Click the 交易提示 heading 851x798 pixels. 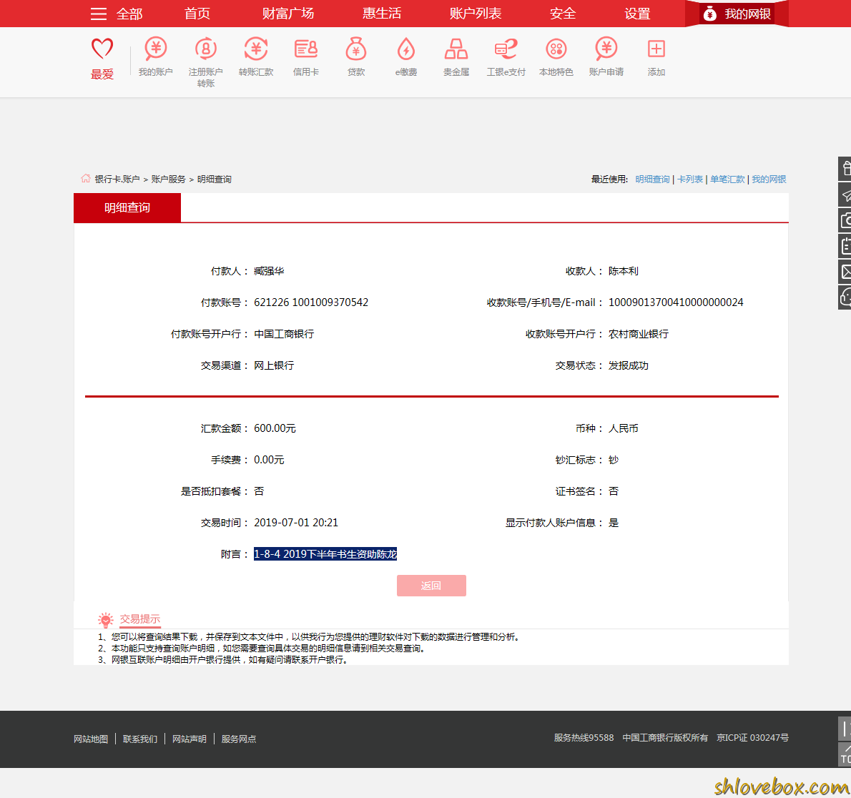click(x=140, y=619)
